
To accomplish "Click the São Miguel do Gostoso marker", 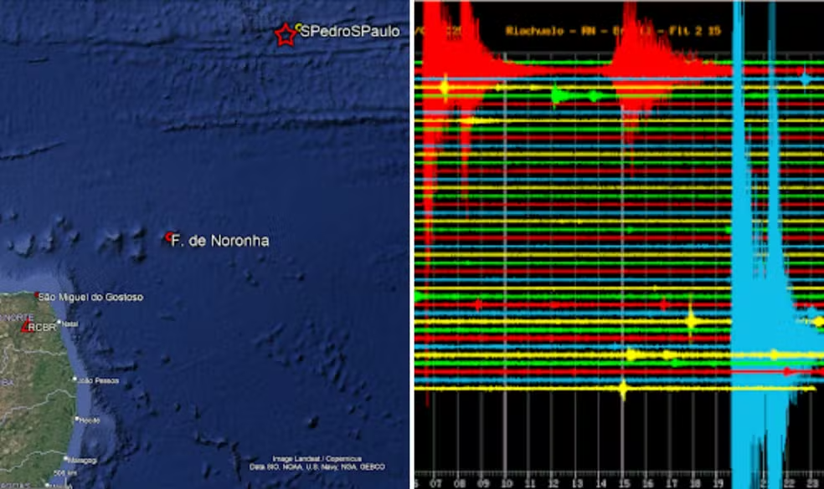I will click(x=37, y=296).
